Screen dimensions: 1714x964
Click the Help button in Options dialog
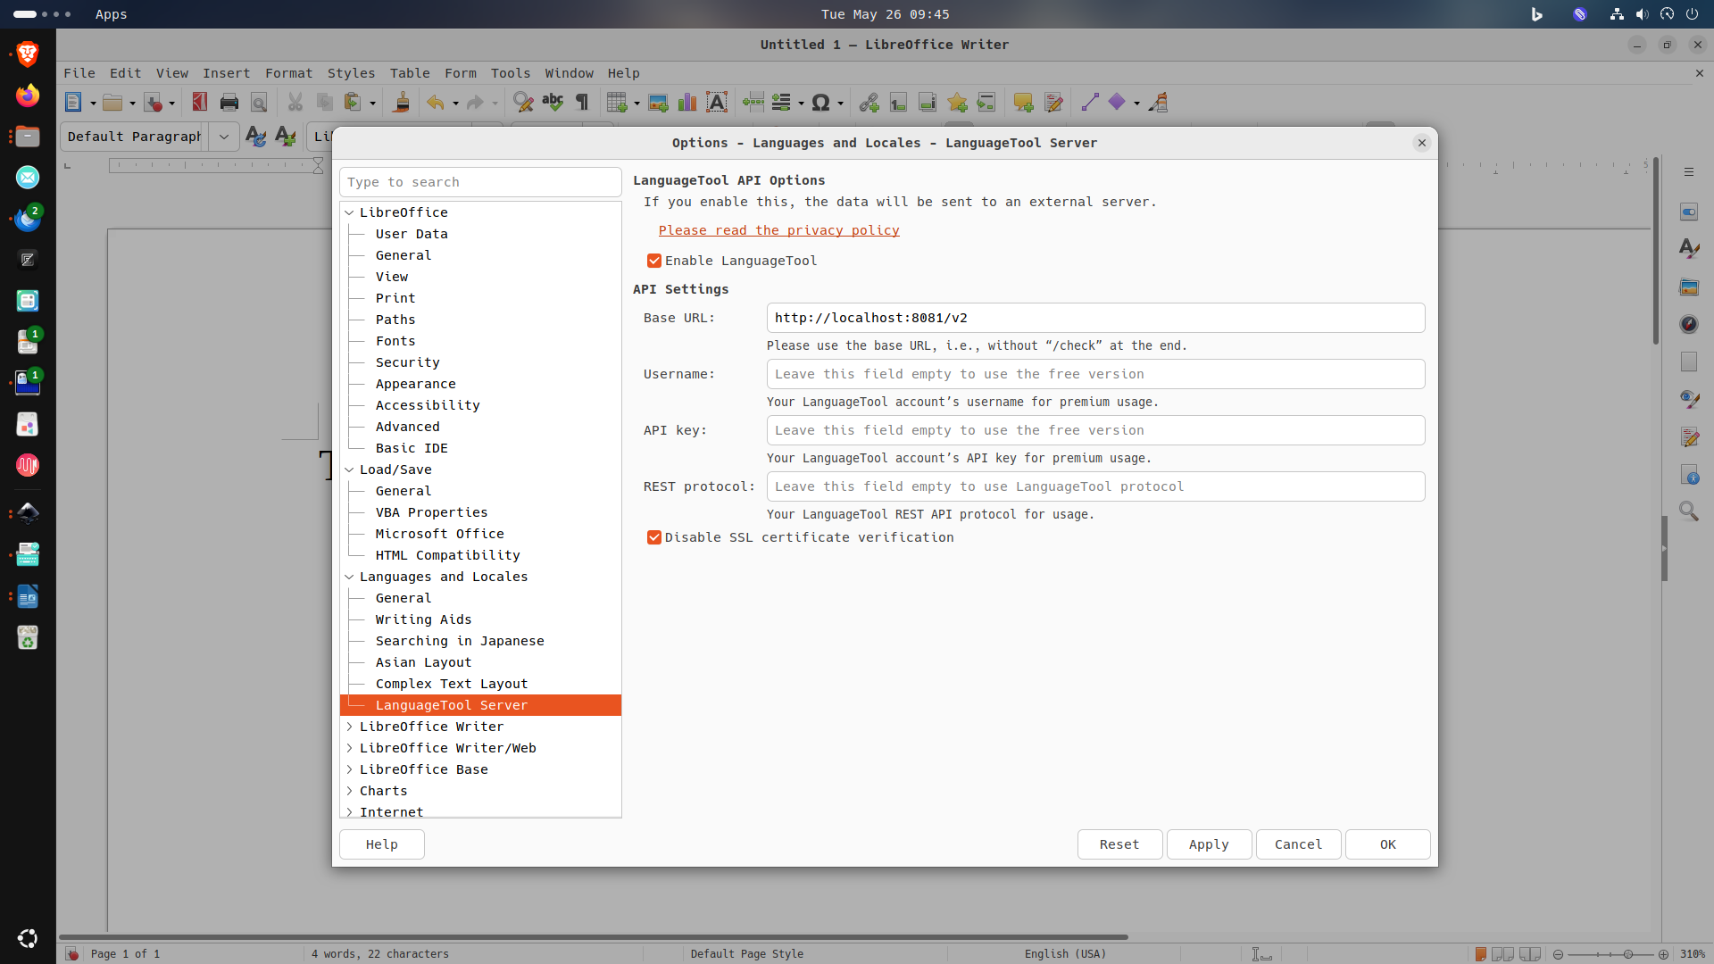(382, 844)
